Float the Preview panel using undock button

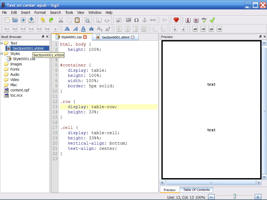point(260,37)
